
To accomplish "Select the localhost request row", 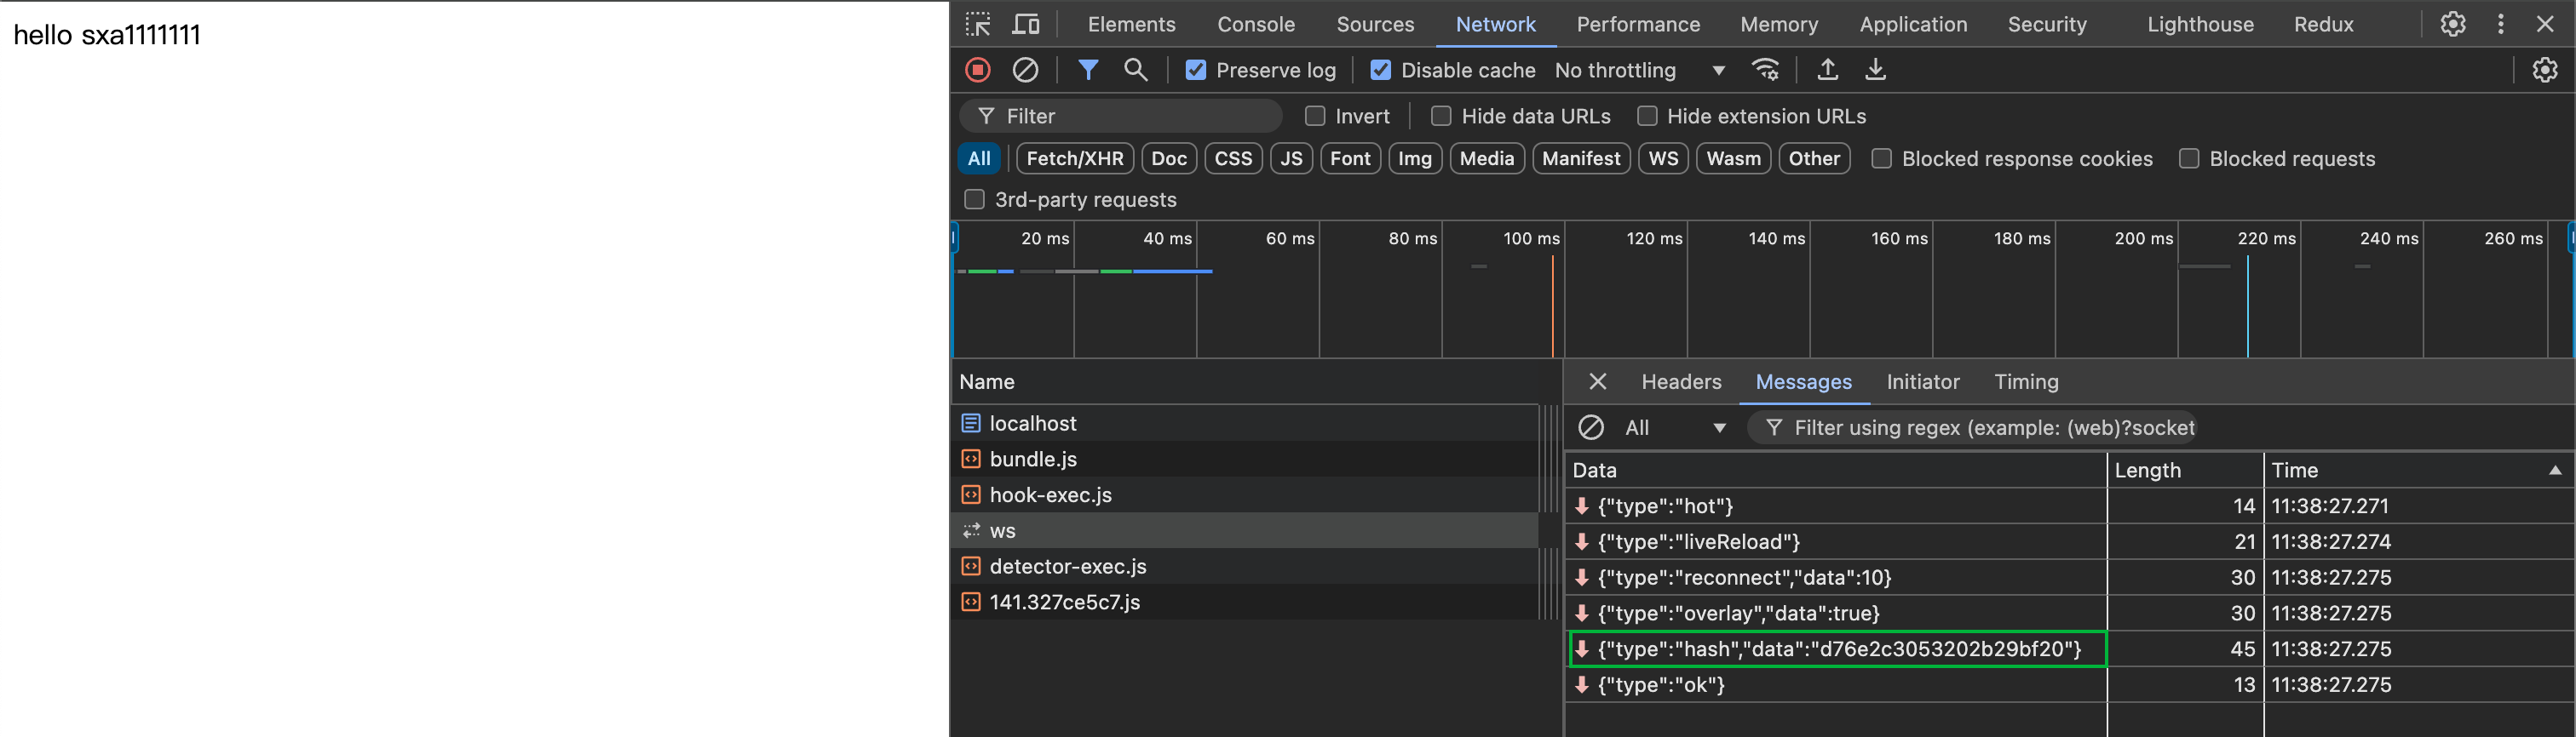I will tap(1245, 424).
